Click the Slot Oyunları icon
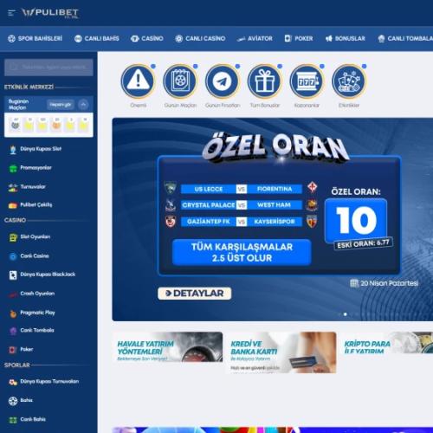The height and width of the screenshot is (433, 433). click(x=13, y=237)
